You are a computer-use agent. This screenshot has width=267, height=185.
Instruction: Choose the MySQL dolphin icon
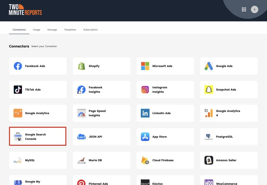18,160
